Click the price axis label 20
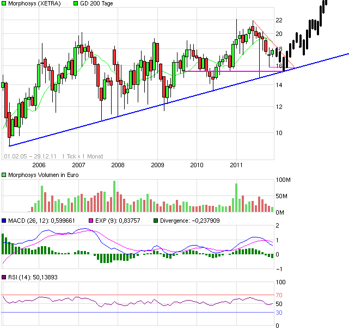Viewport: 349px width, 330px height. (x=279, y=34)
